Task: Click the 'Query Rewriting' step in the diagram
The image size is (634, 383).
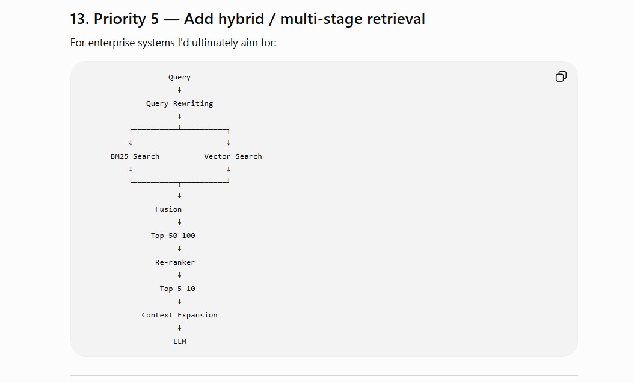Action: pos(179,103)
